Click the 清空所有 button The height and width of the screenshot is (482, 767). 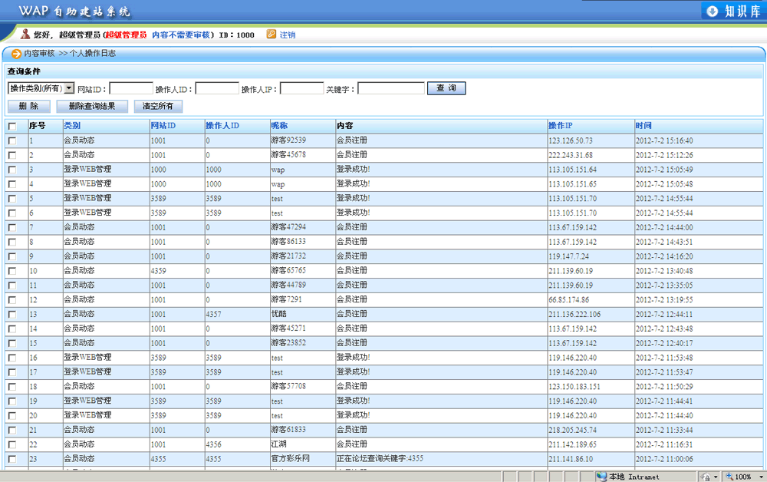point(158,106)
